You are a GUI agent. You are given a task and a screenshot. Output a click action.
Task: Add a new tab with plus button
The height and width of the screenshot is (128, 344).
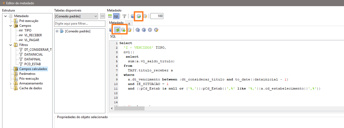(x=129, y=24)
